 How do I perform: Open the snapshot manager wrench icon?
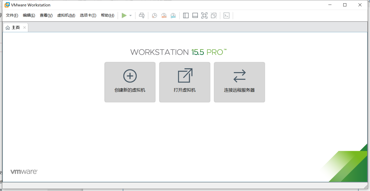(x=173, y=16)
